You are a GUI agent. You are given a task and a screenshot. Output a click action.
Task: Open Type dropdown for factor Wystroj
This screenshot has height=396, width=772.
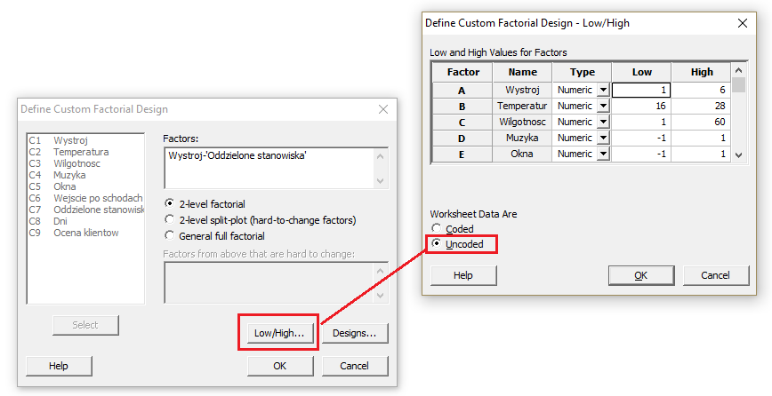pyautogui.click(x=602, y=90)
